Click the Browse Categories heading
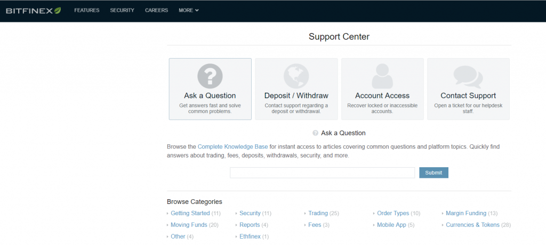546x245 pixels. tap(194, 202)
